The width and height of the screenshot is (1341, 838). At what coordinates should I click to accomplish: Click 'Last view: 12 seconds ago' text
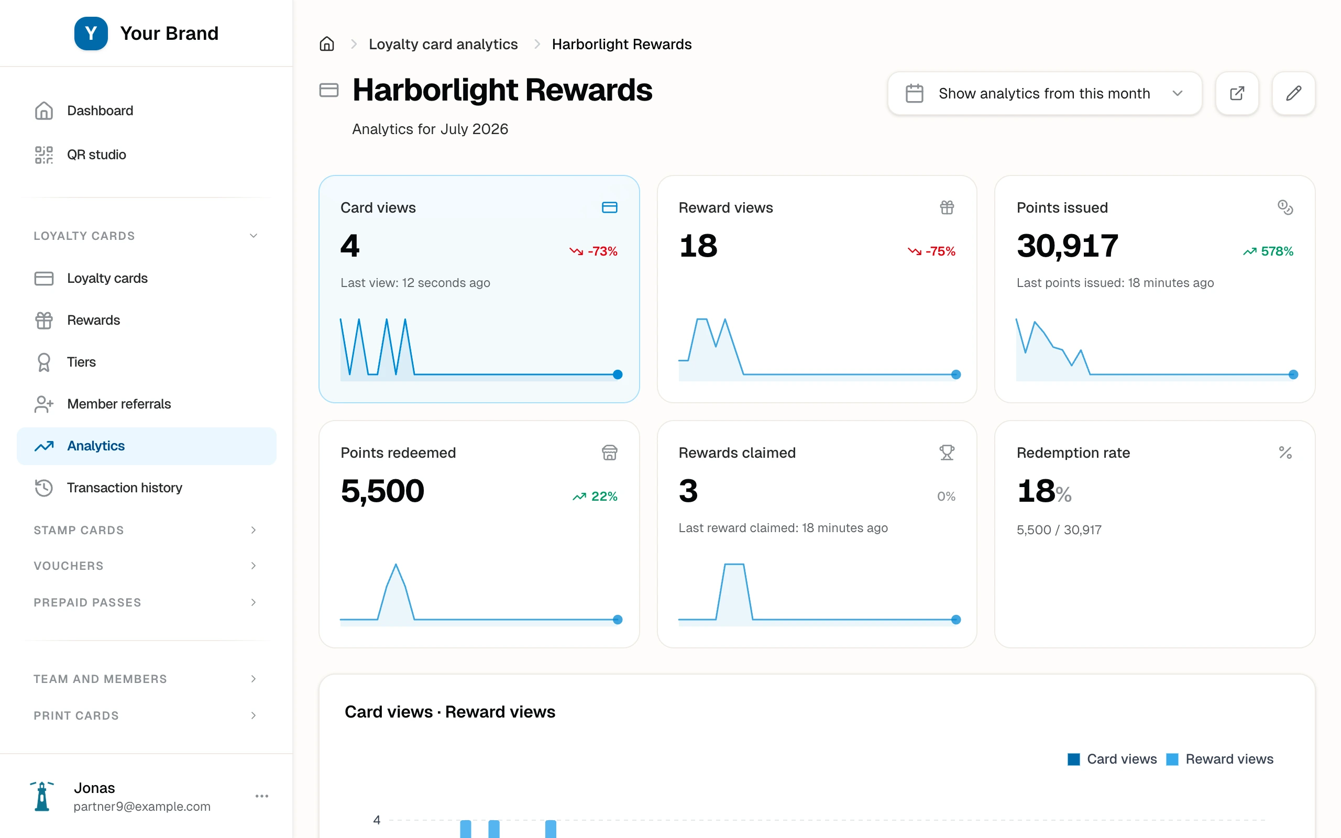(415, 283)
